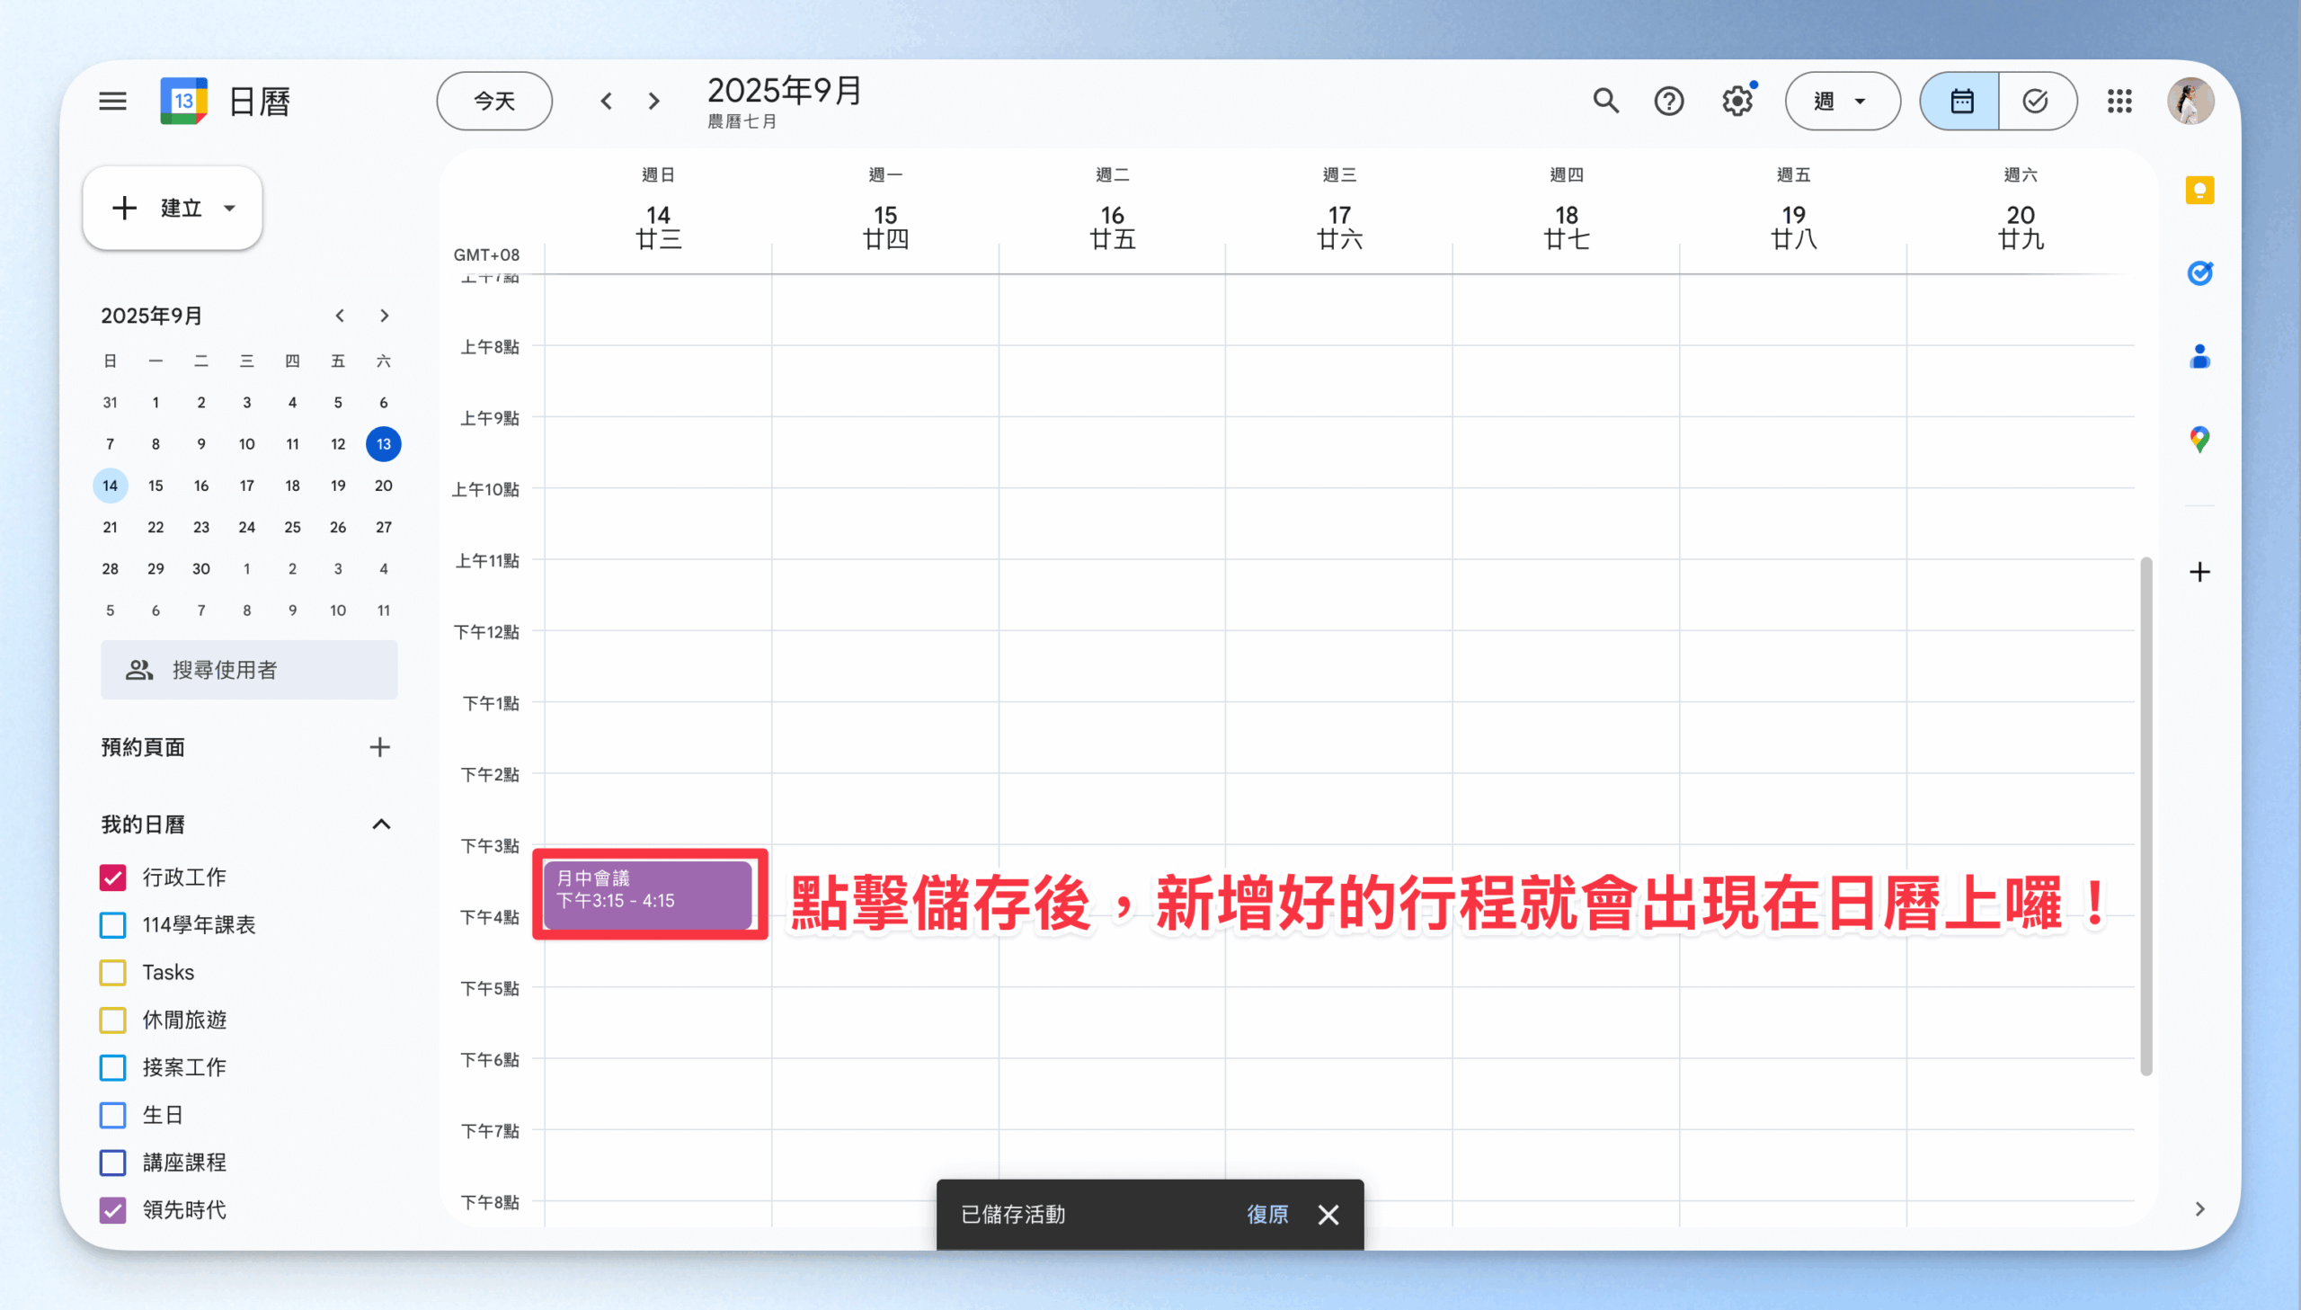
Task: Open Google Keep in side panel
Action: pyautogui.click(x=2199, y=191)
